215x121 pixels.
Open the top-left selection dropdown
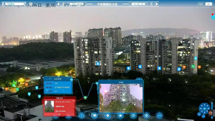pos(13,4)
